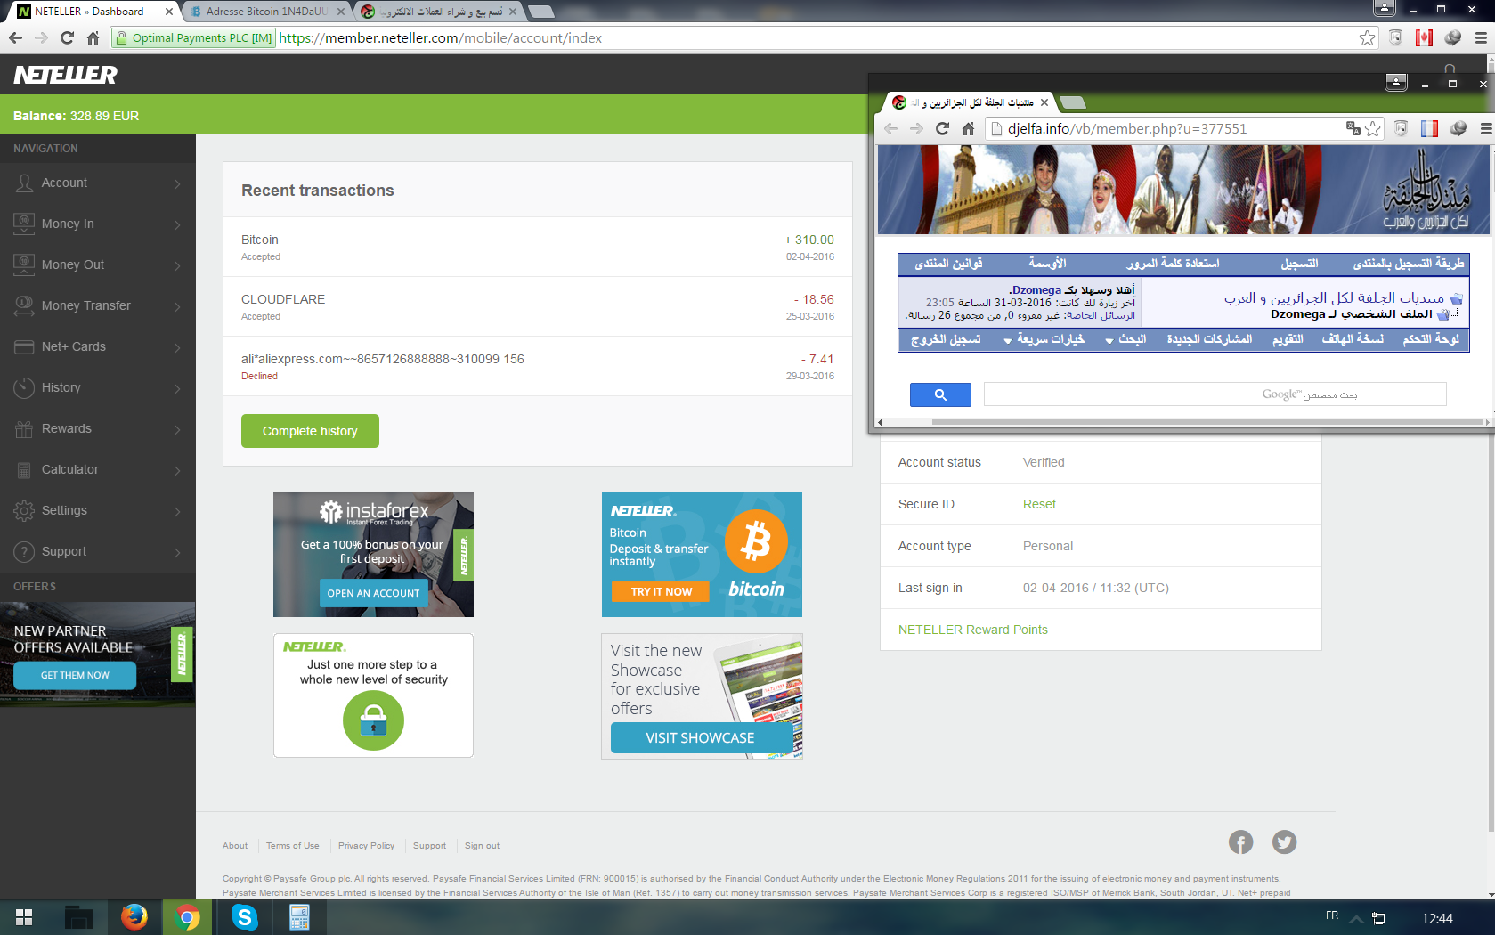Open the Windows Start button

point(24,917)
